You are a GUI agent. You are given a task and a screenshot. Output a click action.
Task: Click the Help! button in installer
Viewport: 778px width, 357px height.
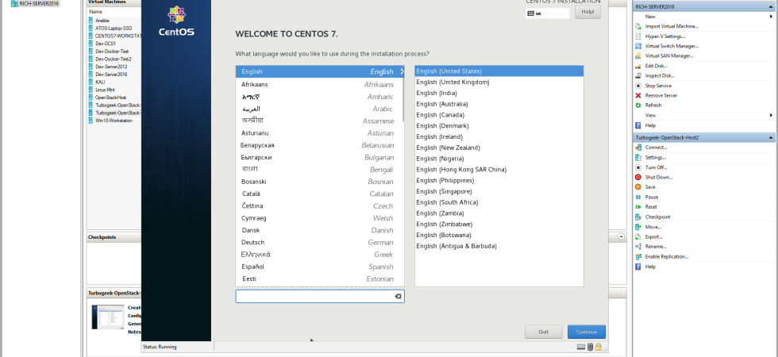click(587, 12)
